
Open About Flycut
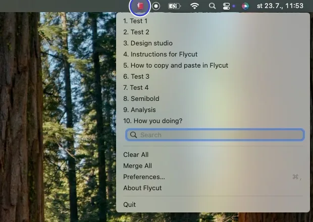pos(213,188)
